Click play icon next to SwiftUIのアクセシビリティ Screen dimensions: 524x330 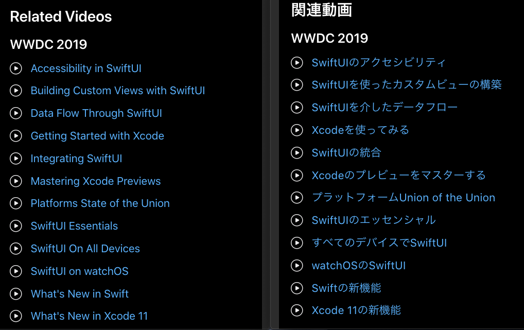point(297,62)
